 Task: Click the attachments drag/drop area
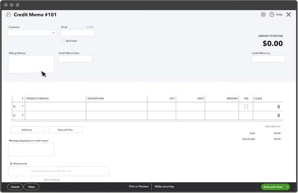(x=58, y=171)
